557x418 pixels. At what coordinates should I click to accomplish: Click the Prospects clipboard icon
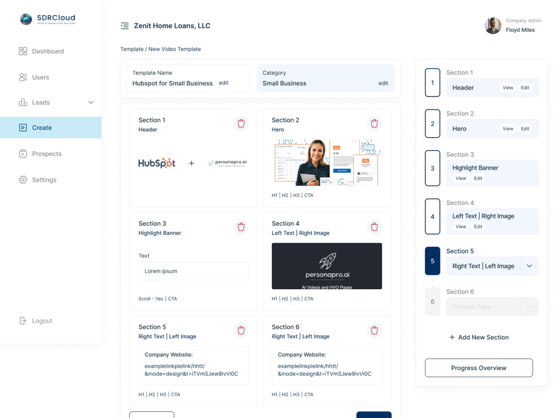[x=23, y=154]
